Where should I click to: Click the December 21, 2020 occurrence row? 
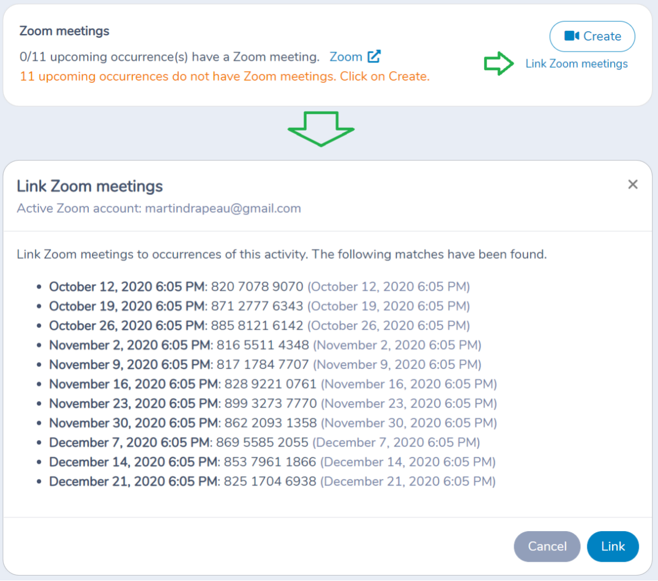point(272,482)
